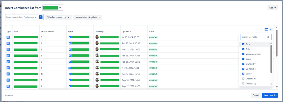Click owner avatar in Aug 18, 2022 row
The height and width of the screenshot is (102, 283).
(x=97, y=80)
